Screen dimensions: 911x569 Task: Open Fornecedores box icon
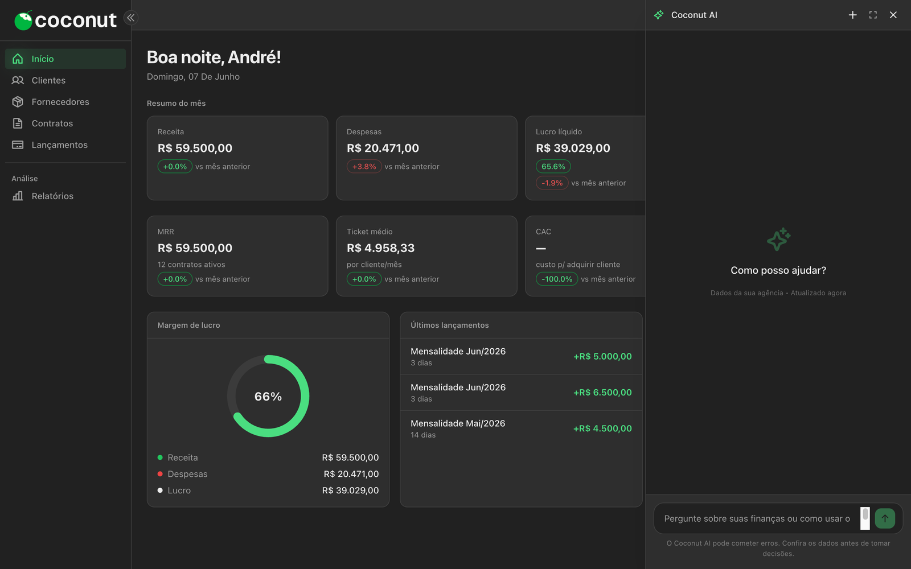tap(18, 102)
